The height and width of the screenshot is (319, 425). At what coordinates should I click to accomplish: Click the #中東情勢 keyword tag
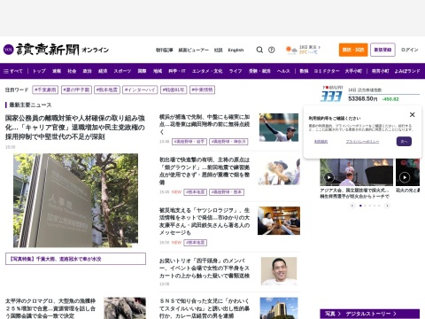(202, 89)
